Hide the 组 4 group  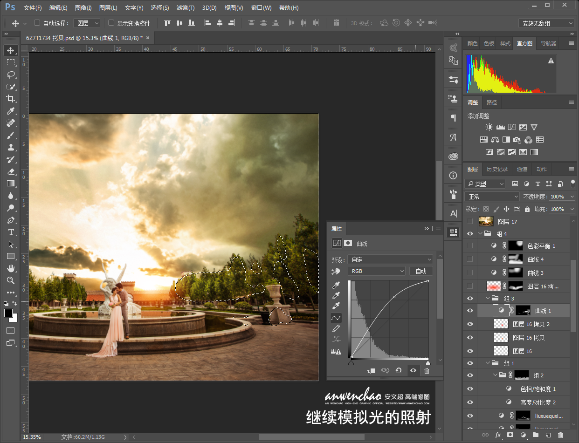[x=470, y=234]
